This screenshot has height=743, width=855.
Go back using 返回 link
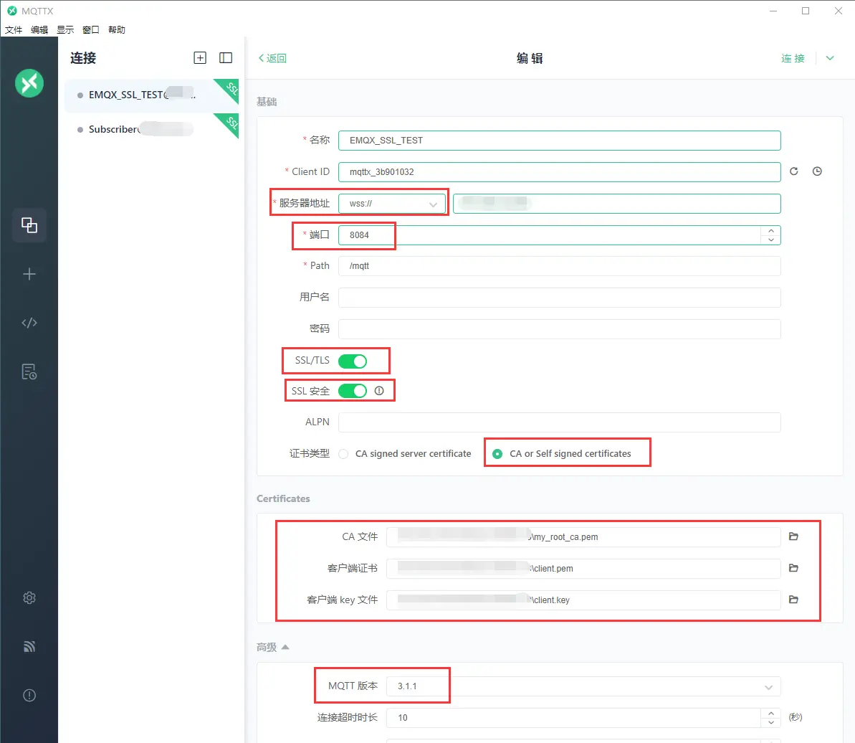click(x=272, y=58)
